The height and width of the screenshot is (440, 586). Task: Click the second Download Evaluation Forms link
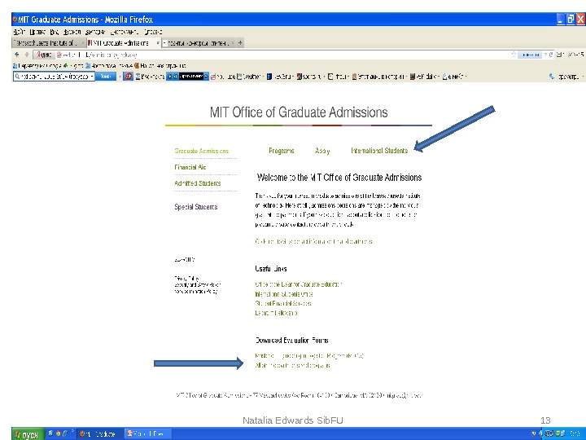pyautogui.click(x=293, y=365)
